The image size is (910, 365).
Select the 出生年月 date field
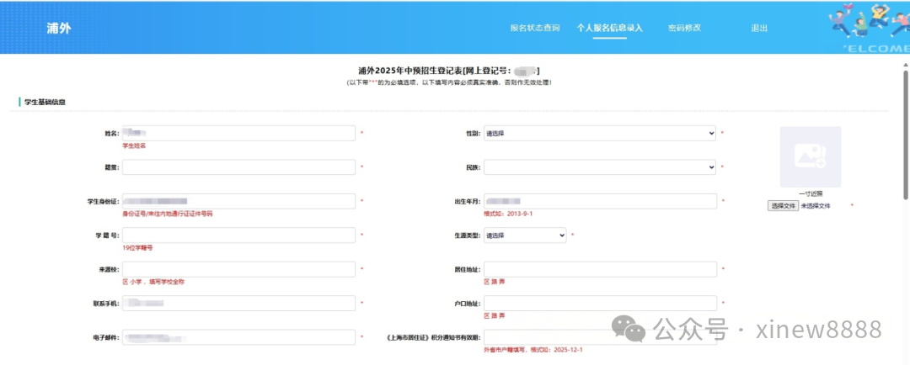click(x=600, y=201)
